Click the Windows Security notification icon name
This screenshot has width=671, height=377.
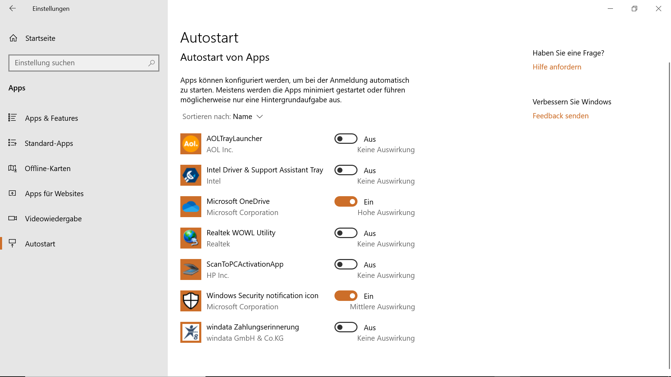pyautogui.click(x=262, y=296)
